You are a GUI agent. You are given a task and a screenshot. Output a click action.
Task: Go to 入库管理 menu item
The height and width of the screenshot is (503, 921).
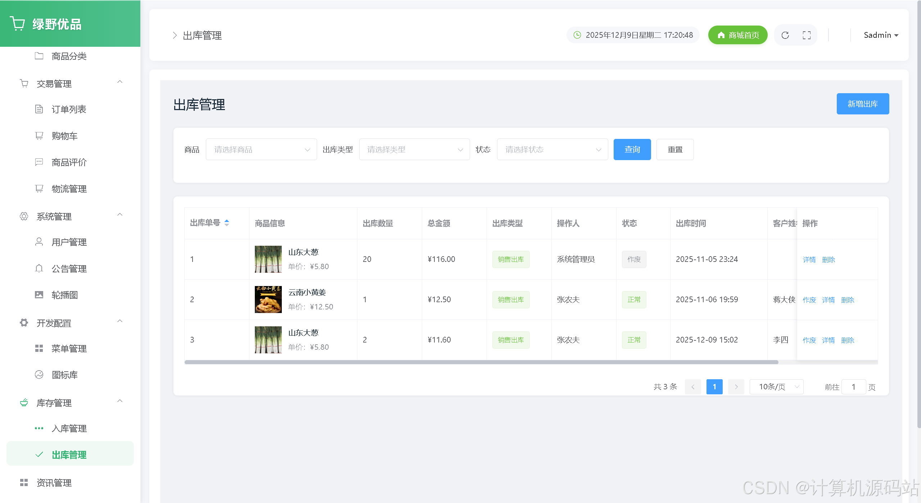click(69, 428)
